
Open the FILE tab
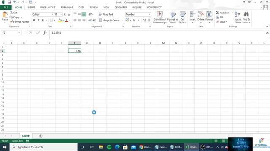pos(5,8)
